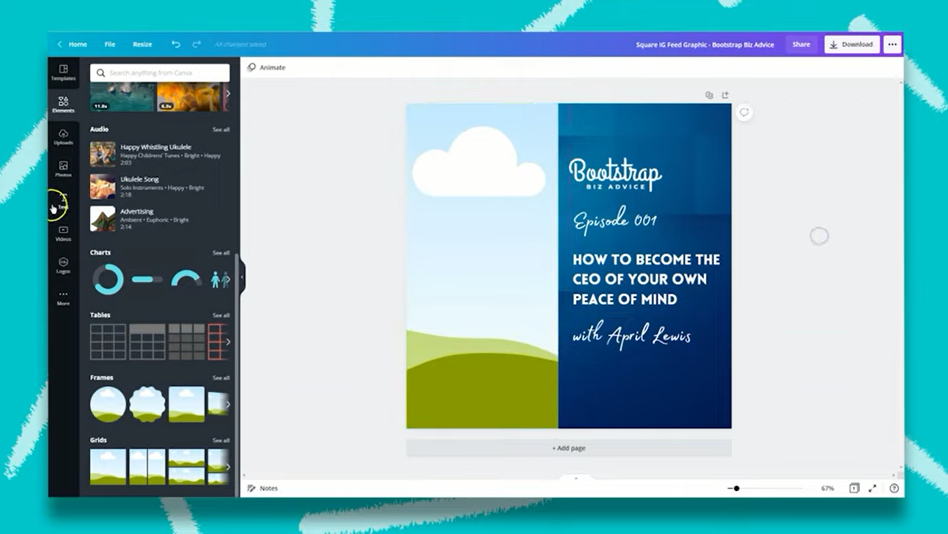This screenshot has width=948, height=534.
Task: Click the duplicate page icon above canvas
Action: point(709,95)
